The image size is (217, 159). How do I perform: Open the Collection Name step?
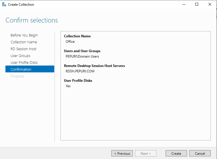pyautogui.click(x=24, y=42)
